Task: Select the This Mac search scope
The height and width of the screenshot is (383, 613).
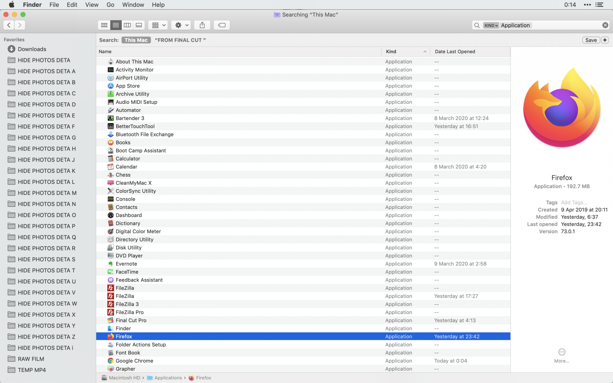Action: [136, 40]
